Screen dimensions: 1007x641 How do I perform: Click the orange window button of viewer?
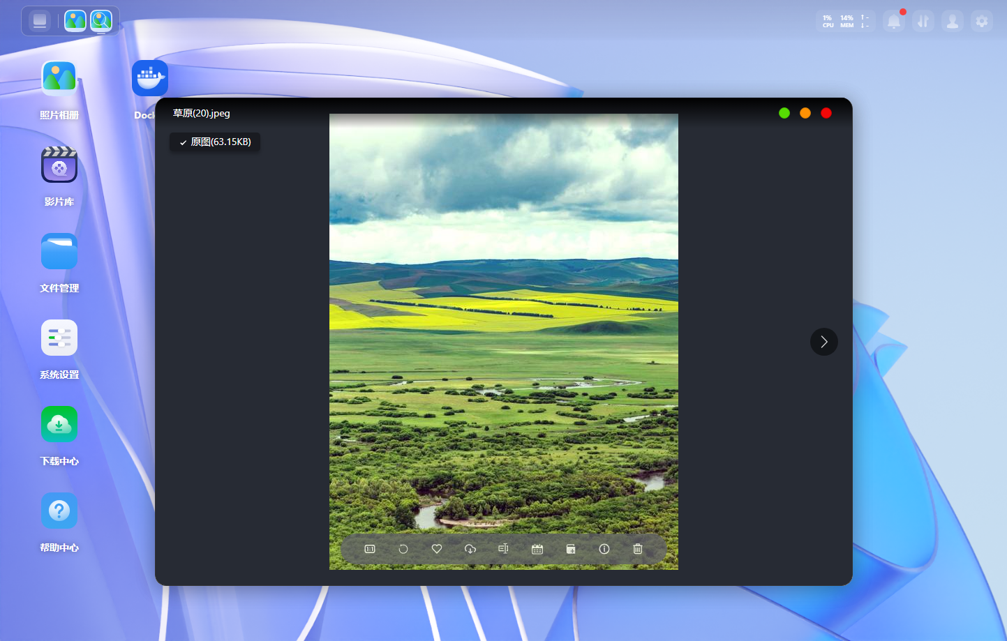tap(805, 113)
